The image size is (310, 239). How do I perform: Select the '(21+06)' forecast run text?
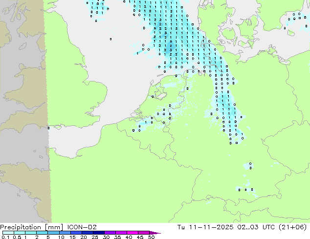point(293,227)
